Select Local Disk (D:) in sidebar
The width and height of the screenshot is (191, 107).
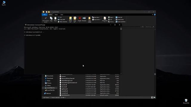point(50,90)
